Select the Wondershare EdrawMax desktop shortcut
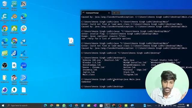The height and width of the screenshot is (108, 192). pos(24,79)
